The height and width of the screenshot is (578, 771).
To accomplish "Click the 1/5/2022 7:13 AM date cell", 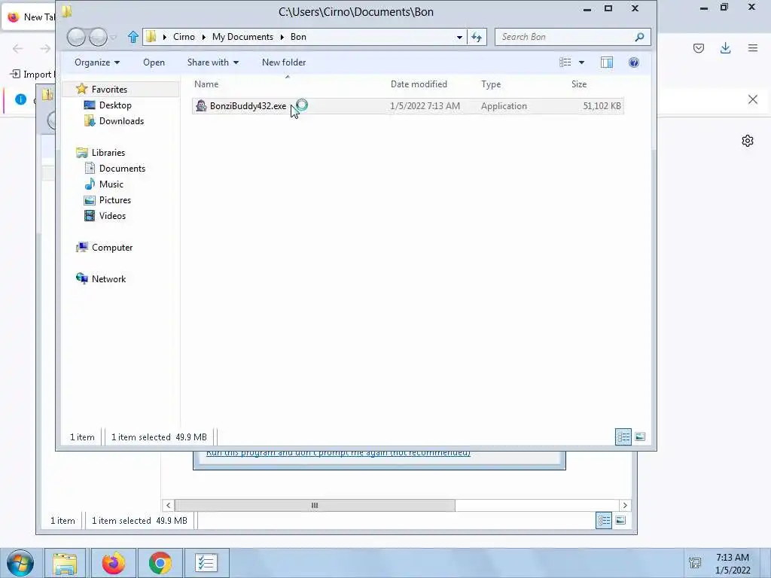I will click(425, 106).
